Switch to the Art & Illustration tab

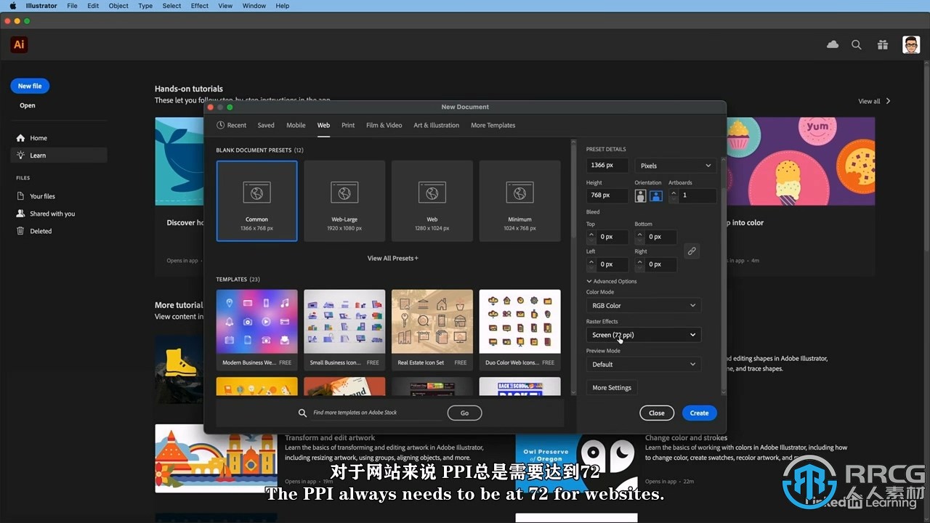pyautogui.click(x=437, y=125)
